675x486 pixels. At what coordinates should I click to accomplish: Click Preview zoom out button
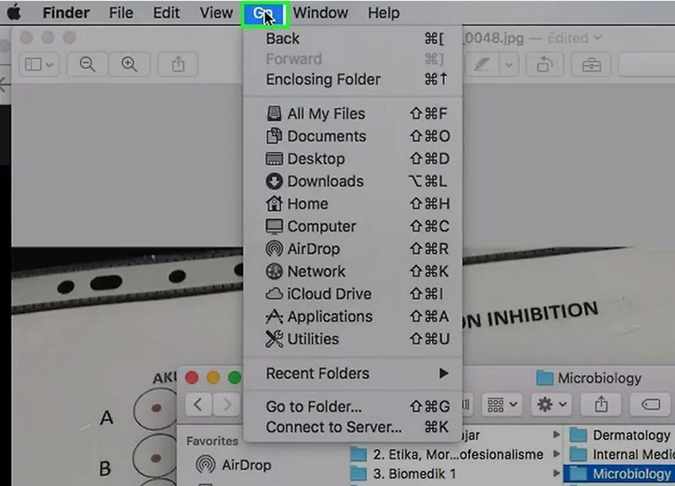coord(88,65)
